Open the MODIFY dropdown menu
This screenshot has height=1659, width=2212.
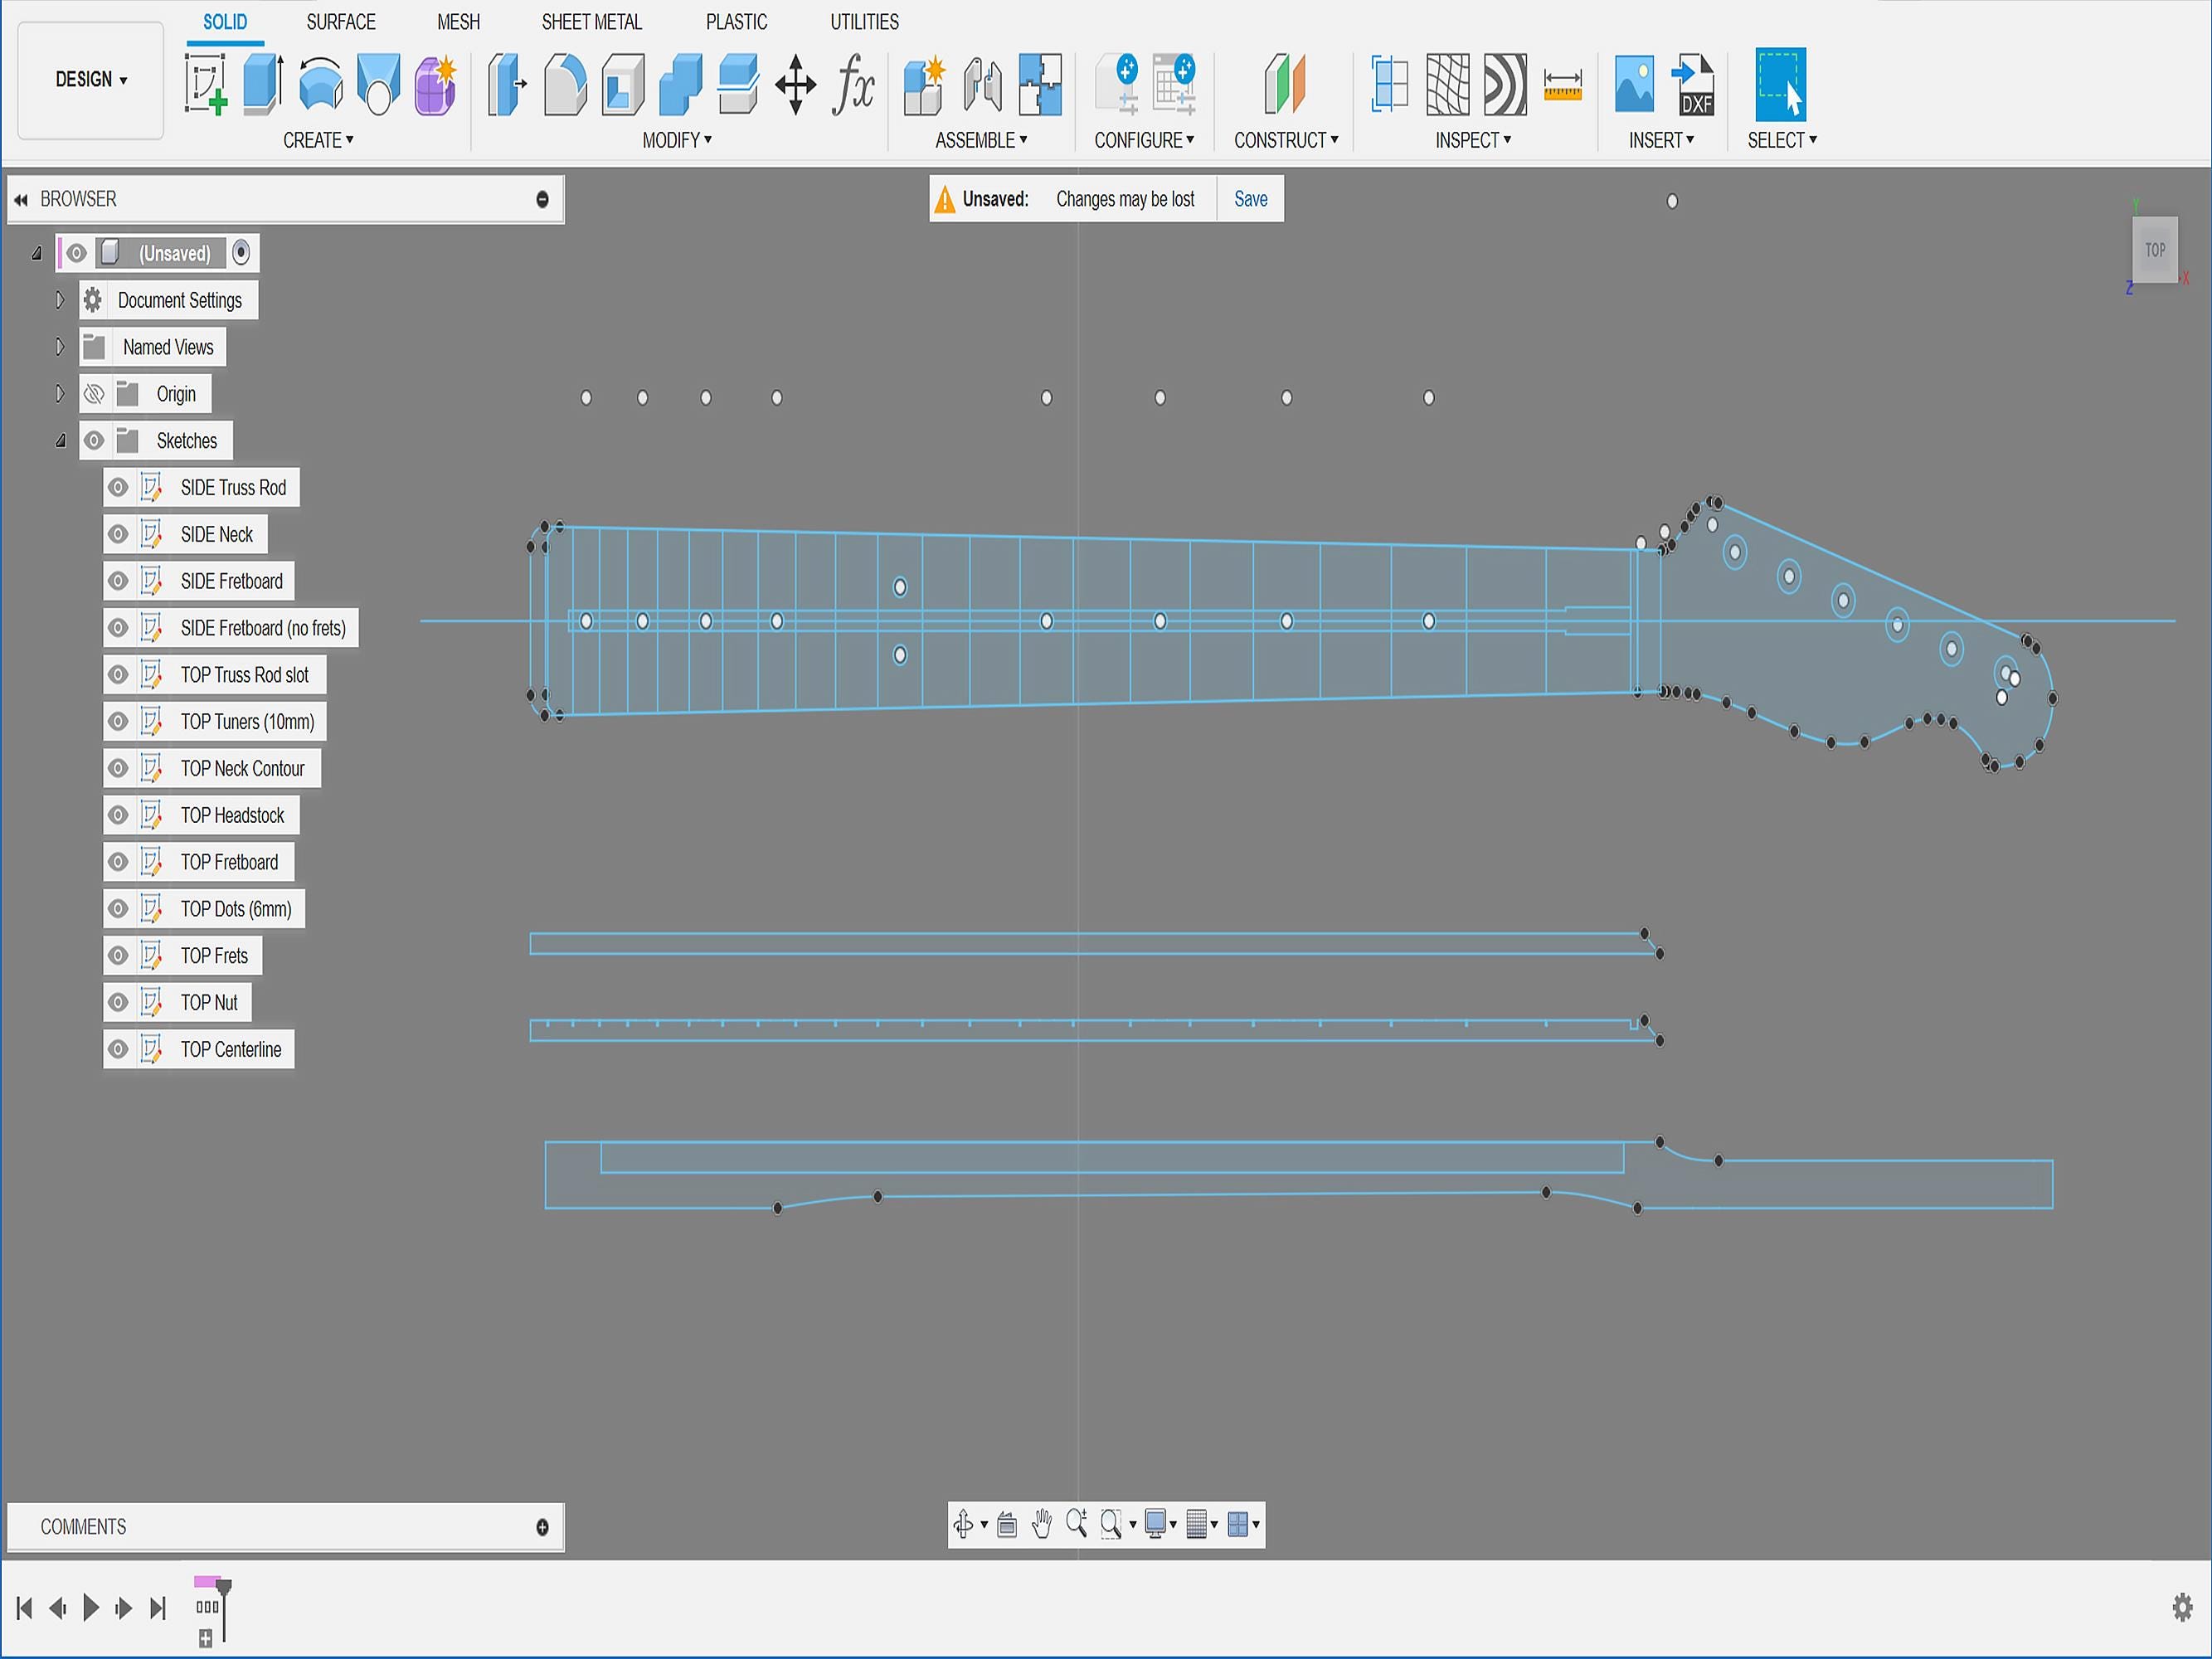point(679,140)
